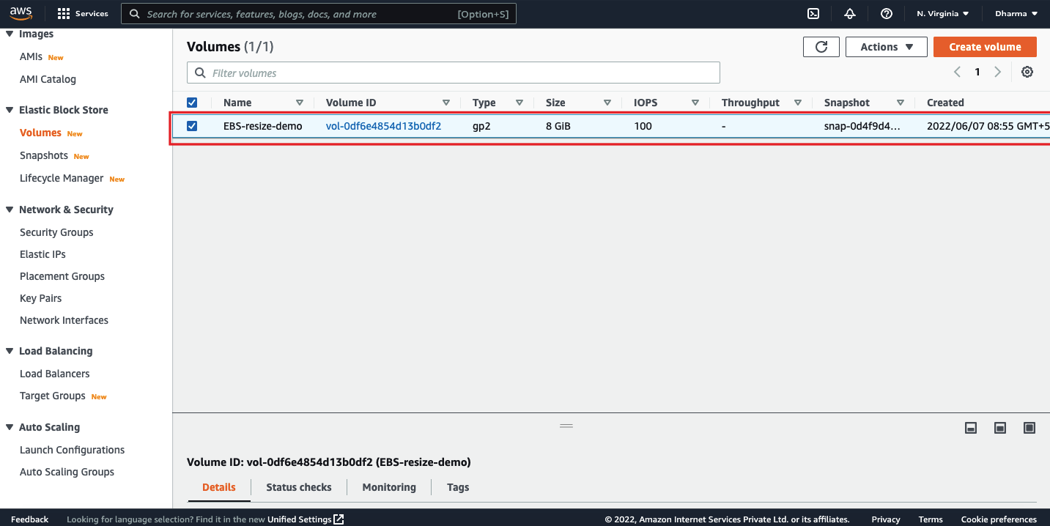Open the Services grid menu
Screen dimensions: 1050x526
tap(82, 14)
